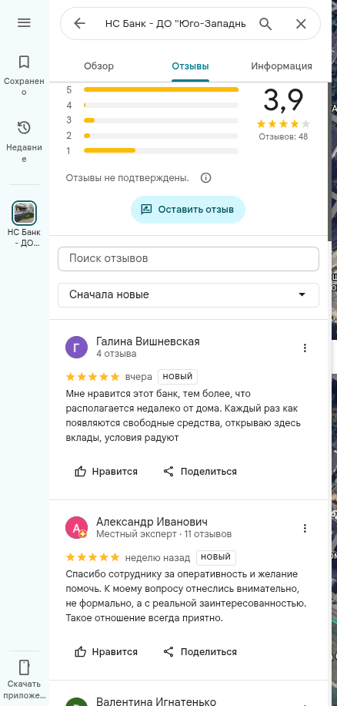Click Отзывы не подтверждены text
Screen dimensions: 337x706
point(127,178)
